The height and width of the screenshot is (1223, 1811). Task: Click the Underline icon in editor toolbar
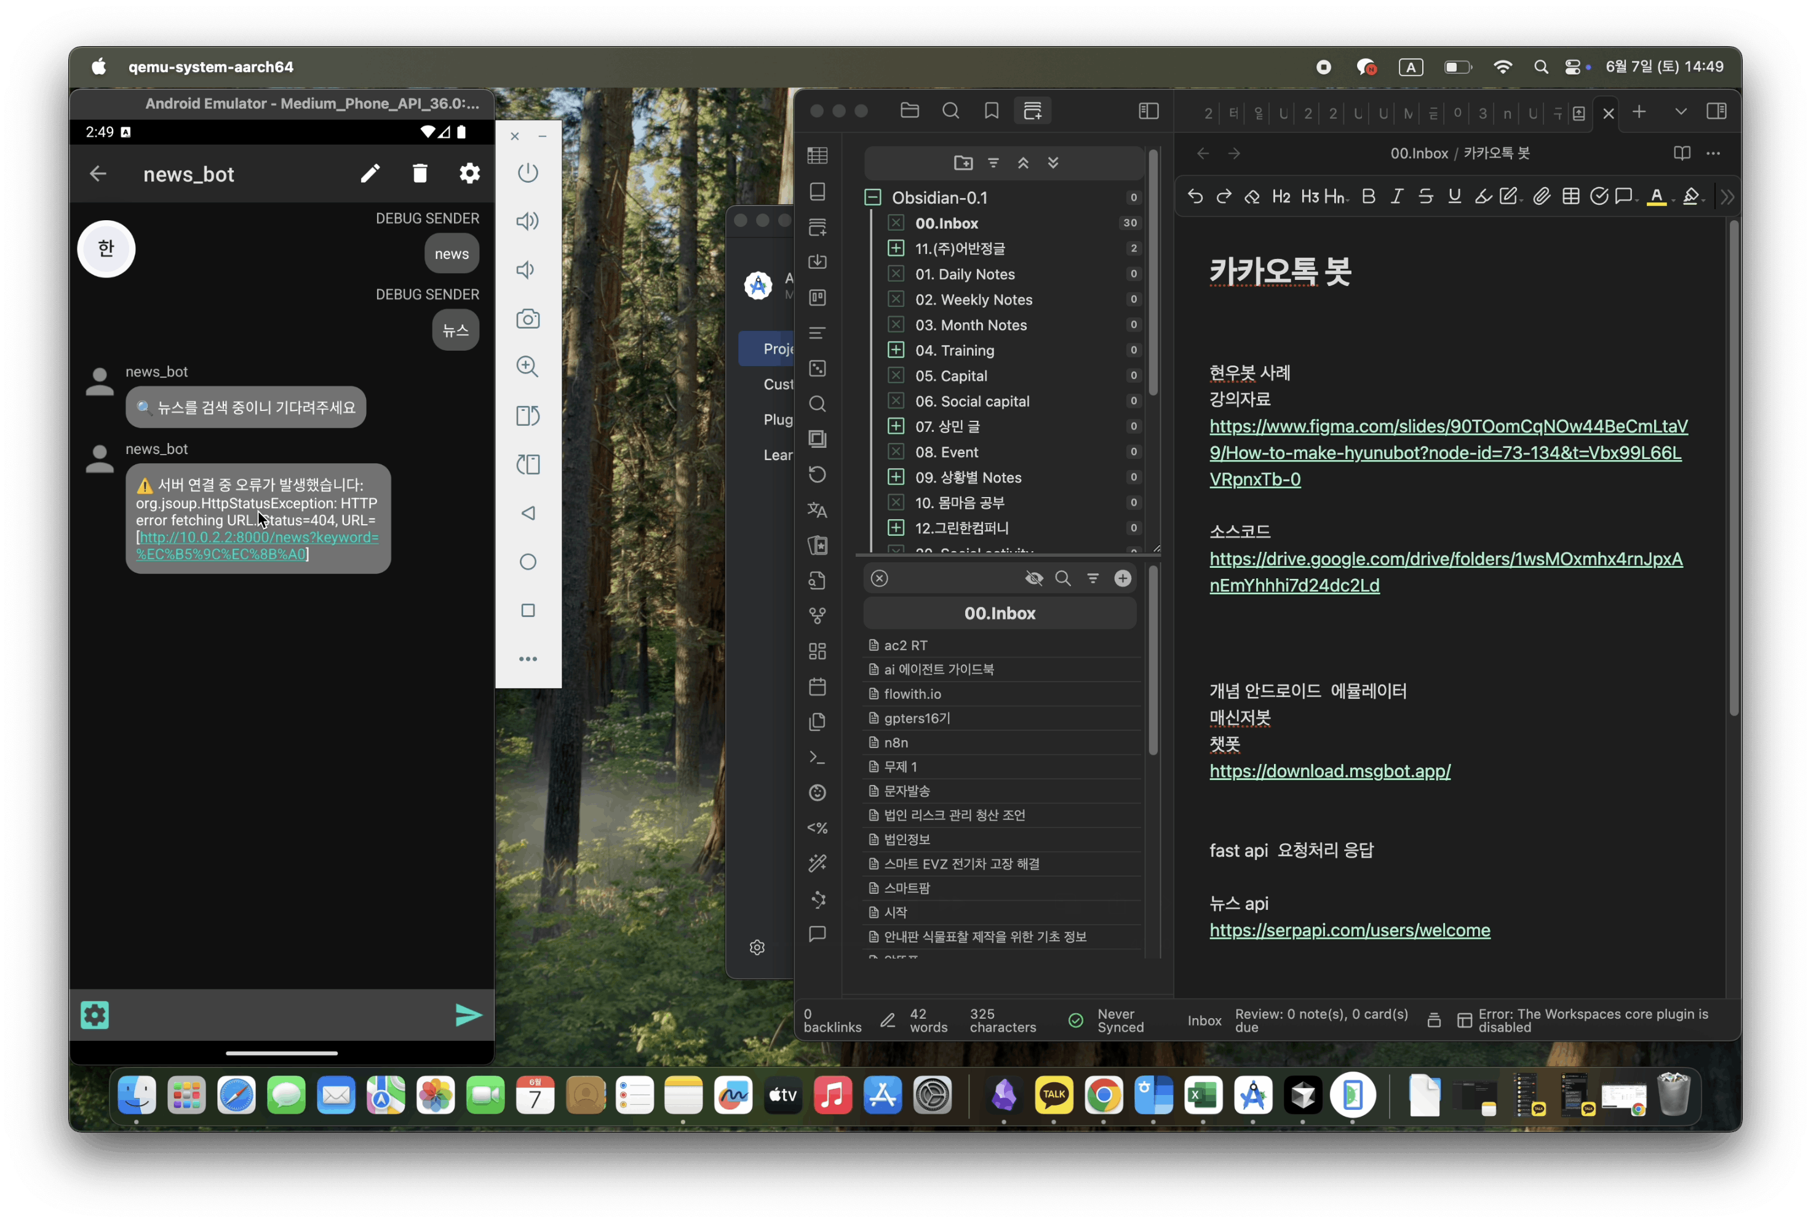(x=1454, y=196)
